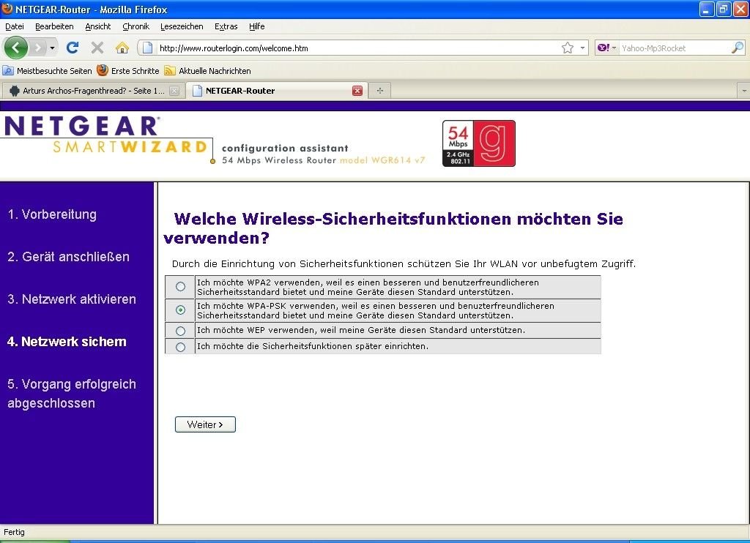Click the Stop loading X icon
Screen dimensions: 750x543
(x=97, y=48)
